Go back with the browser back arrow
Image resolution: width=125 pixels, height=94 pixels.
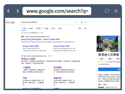(x=8, y=11)
